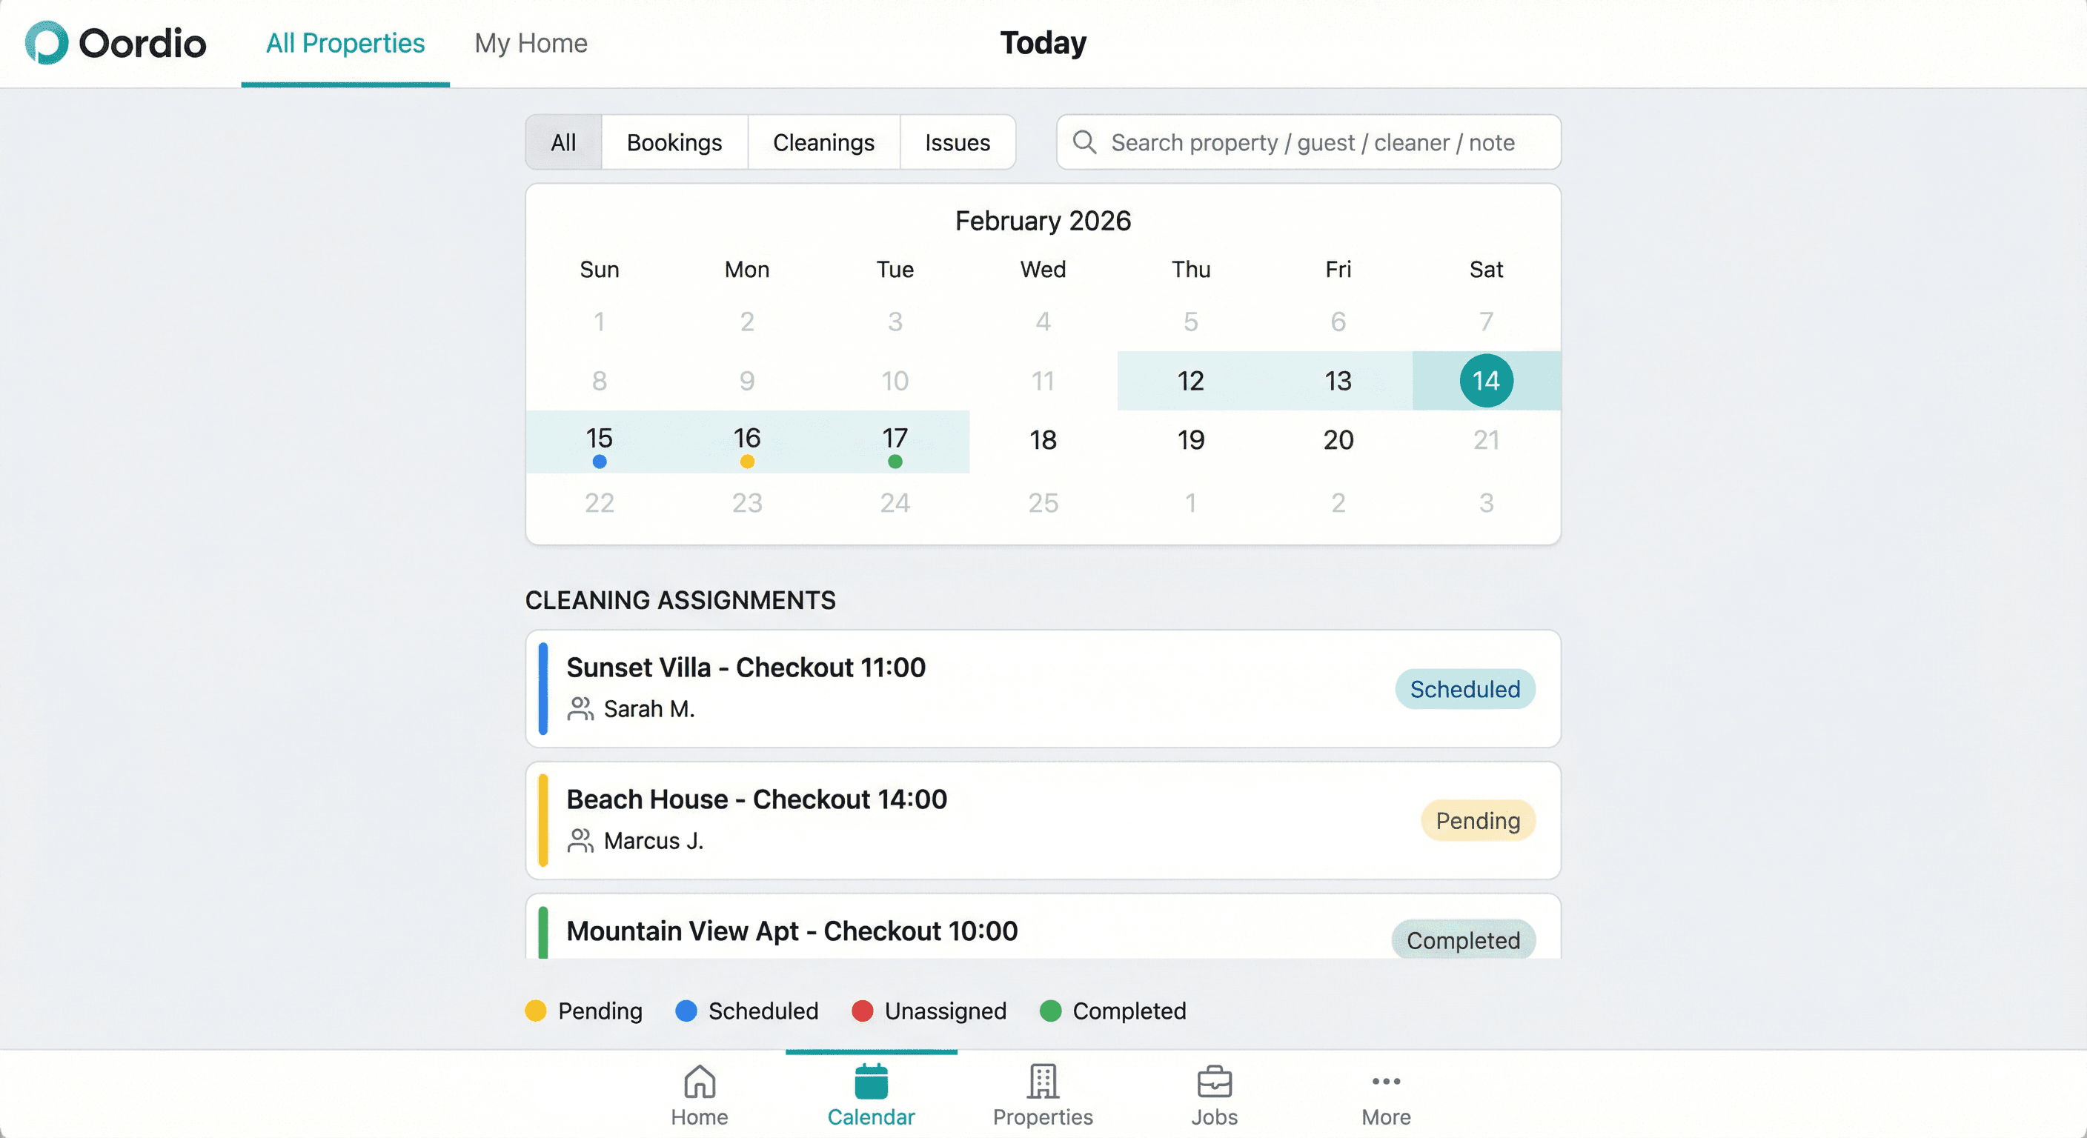The width and height of the screenshot is (2087, 1138).
Task: Switch to My Home tab
Action: (x=531, y=43)
